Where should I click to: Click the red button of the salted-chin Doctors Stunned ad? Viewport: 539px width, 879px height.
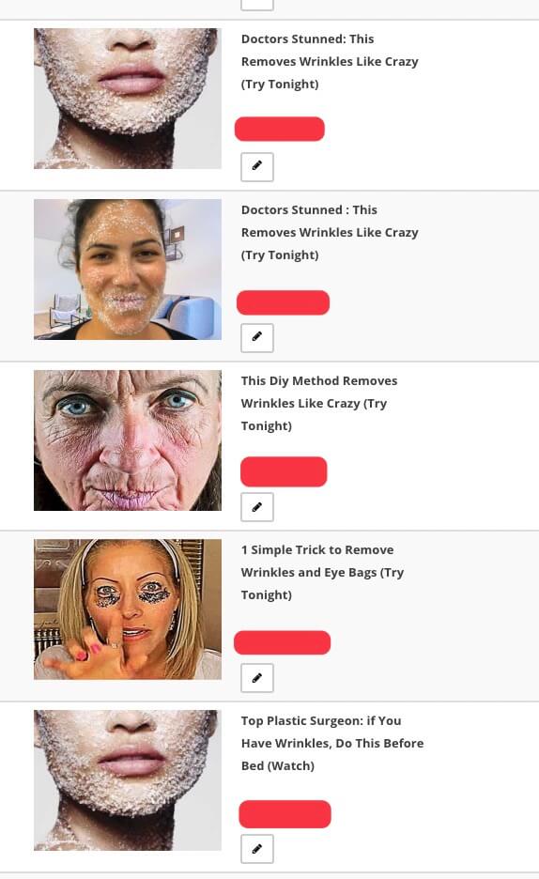280,129
